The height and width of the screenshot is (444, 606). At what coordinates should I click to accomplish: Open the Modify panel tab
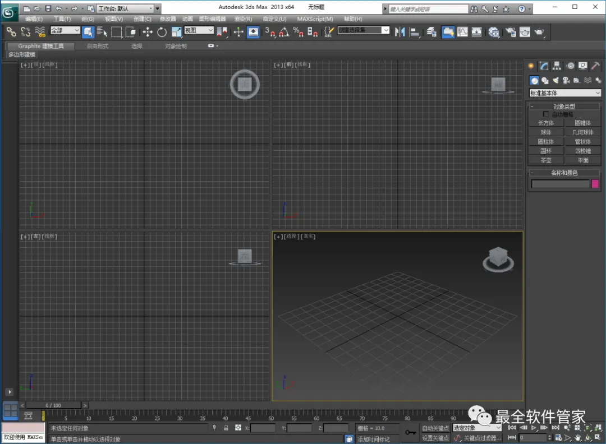pos(544,66)
